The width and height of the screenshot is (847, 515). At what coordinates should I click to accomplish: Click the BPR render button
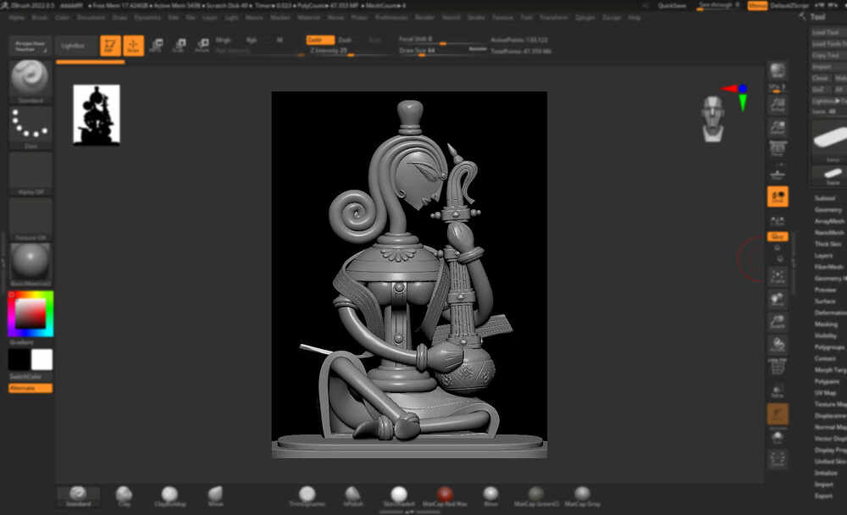[x=778, y=71]
